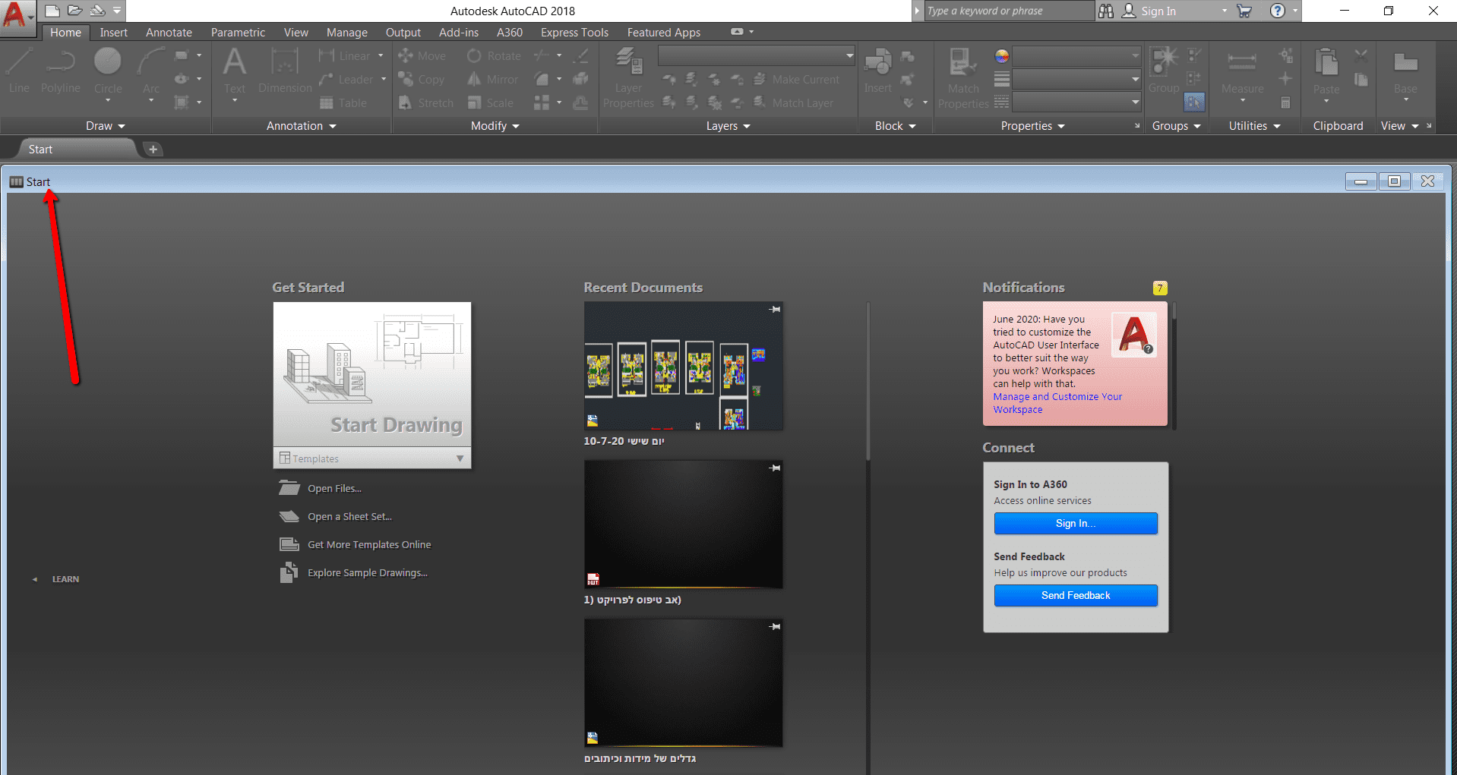Click the Scale tool

click(x=491, y=103)
